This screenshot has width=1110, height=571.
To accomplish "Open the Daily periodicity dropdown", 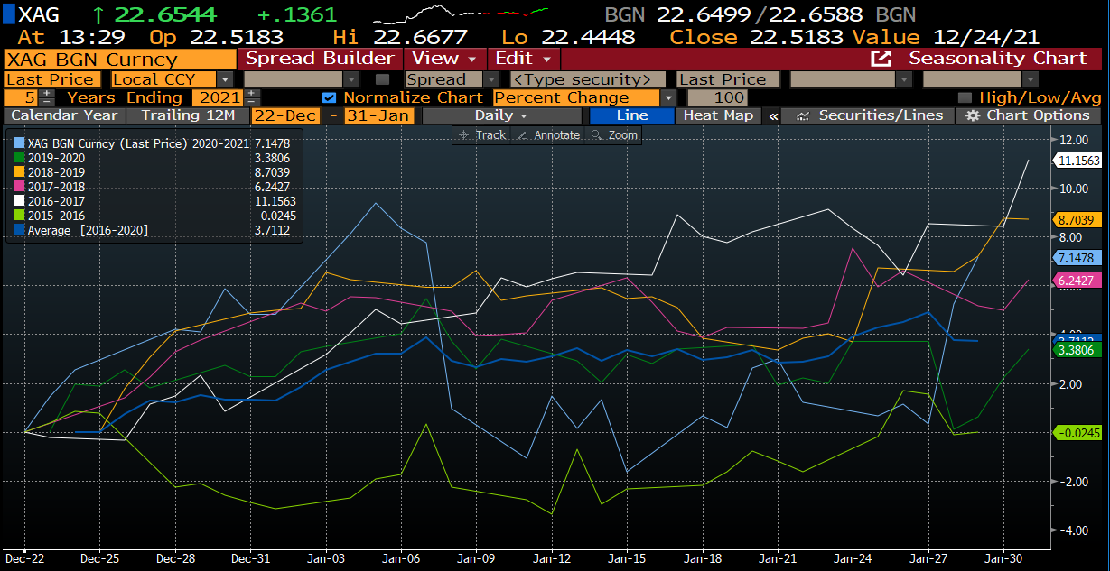I will click(x=502, y=115).
